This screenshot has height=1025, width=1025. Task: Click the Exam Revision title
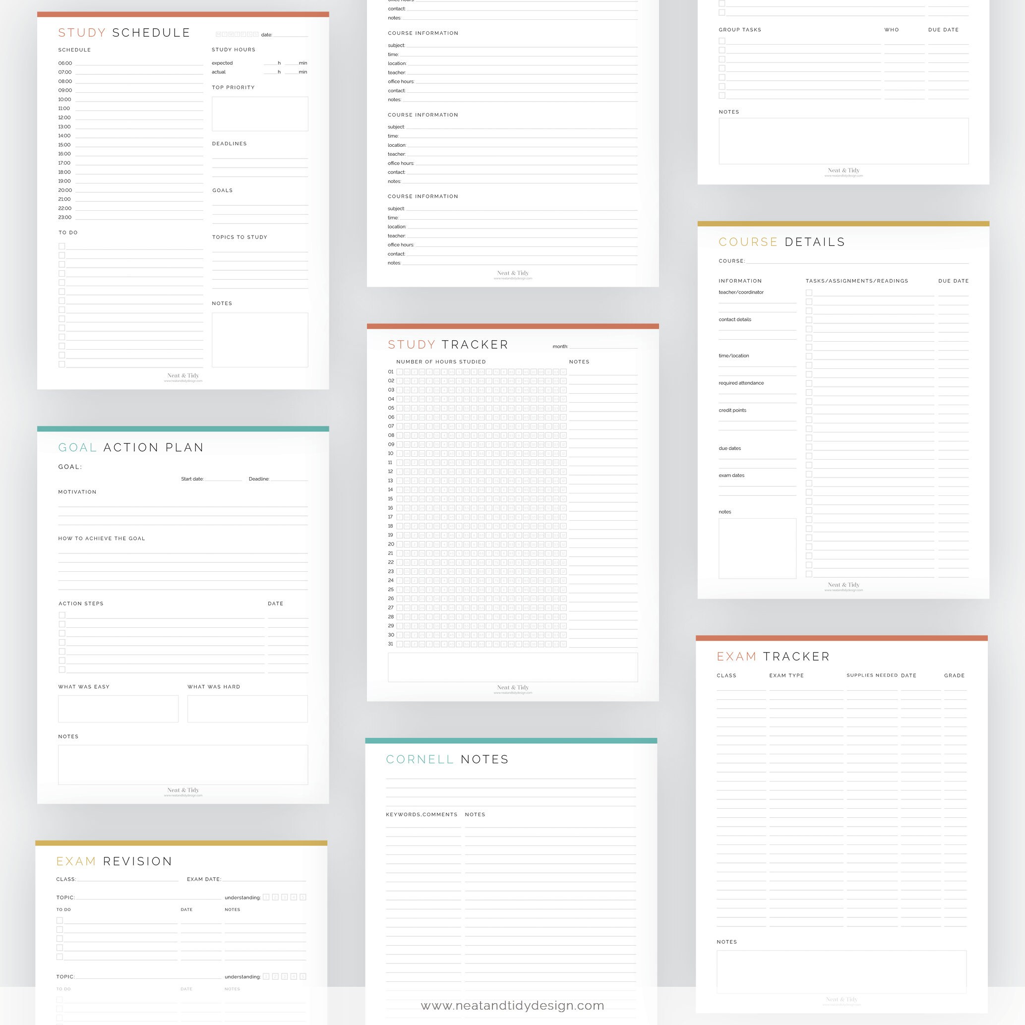pos(115,861)
